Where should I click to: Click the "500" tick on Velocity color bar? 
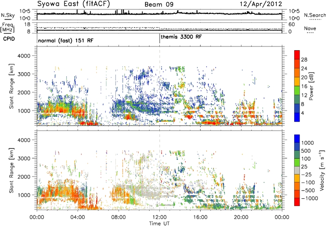click(x=306, y=151)
